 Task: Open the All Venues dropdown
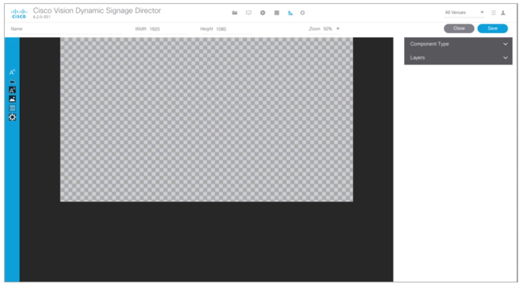[464, 13]
